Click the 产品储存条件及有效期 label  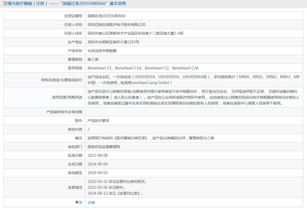tap(64, 112)
